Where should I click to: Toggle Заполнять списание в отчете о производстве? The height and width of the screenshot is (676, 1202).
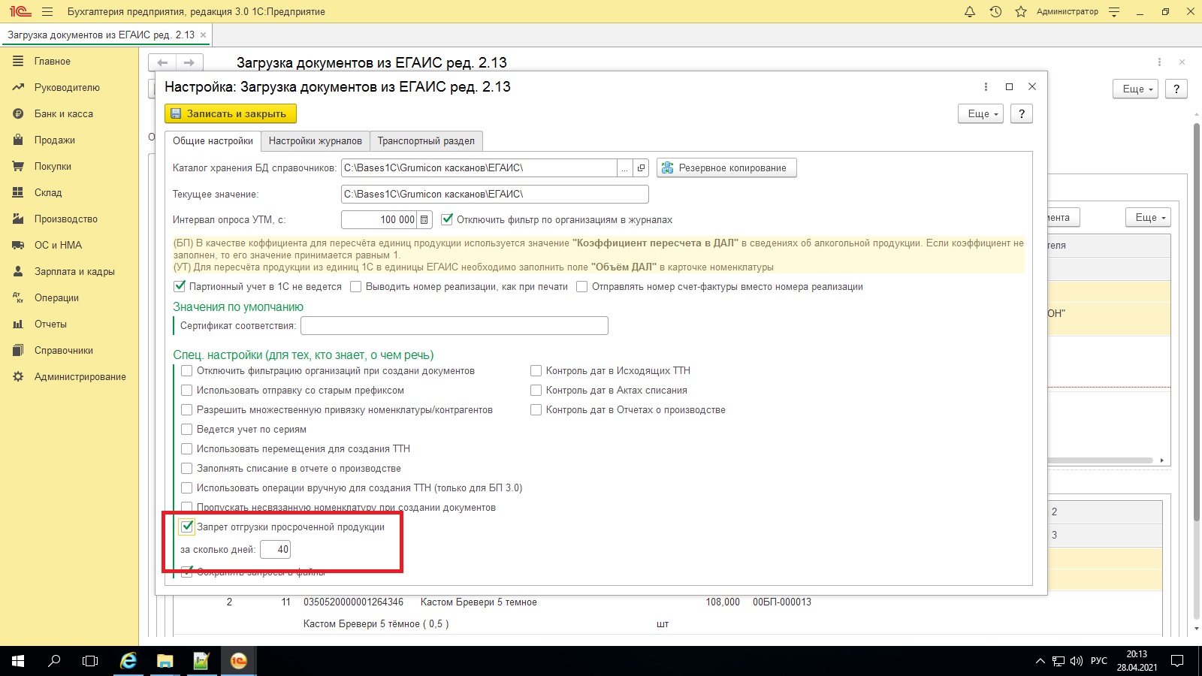coord(187,468)
